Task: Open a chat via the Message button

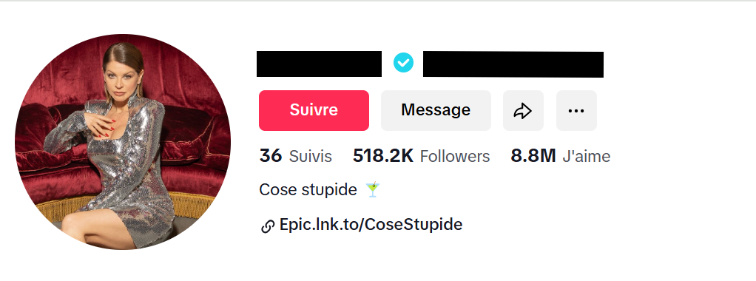Action: (436, 110)
